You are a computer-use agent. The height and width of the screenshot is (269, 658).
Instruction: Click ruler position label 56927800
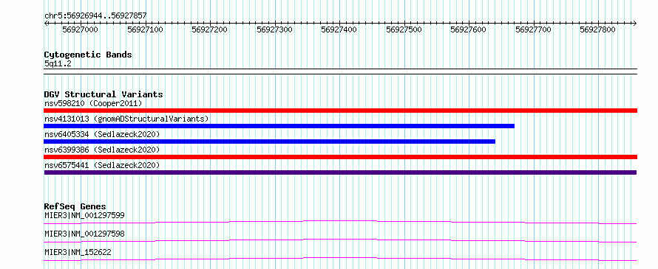(597, 29)
